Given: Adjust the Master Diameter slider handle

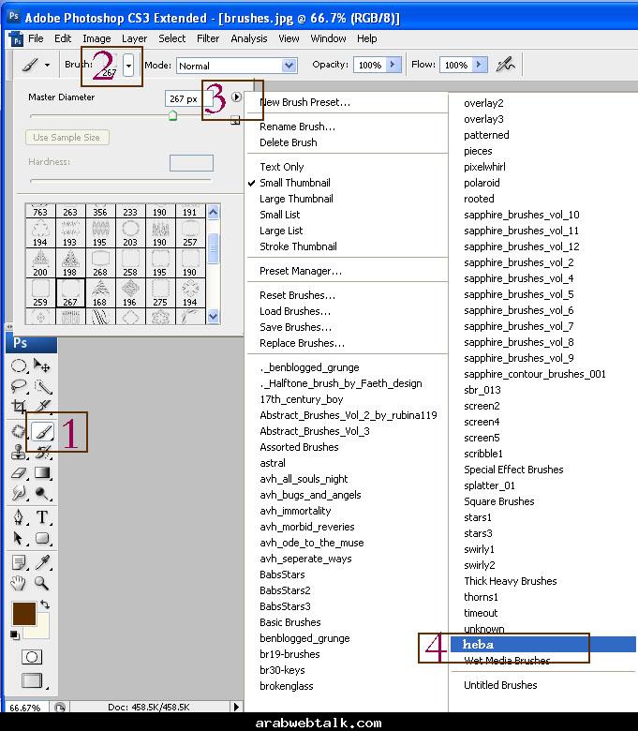Looking at the screenshot, I should [172, 115].
